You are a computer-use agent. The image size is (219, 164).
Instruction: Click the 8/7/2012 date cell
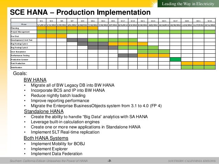113,25
